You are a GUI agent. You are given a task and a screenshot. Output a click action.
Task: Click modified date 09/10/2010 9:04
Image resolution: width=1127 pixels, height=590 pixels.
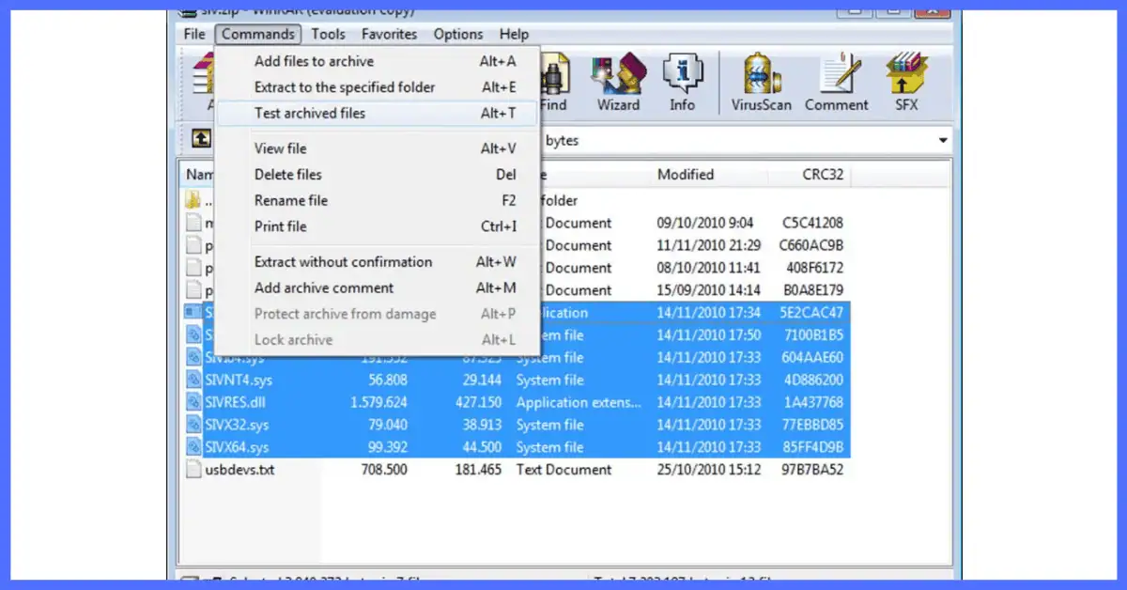point(705,224)
